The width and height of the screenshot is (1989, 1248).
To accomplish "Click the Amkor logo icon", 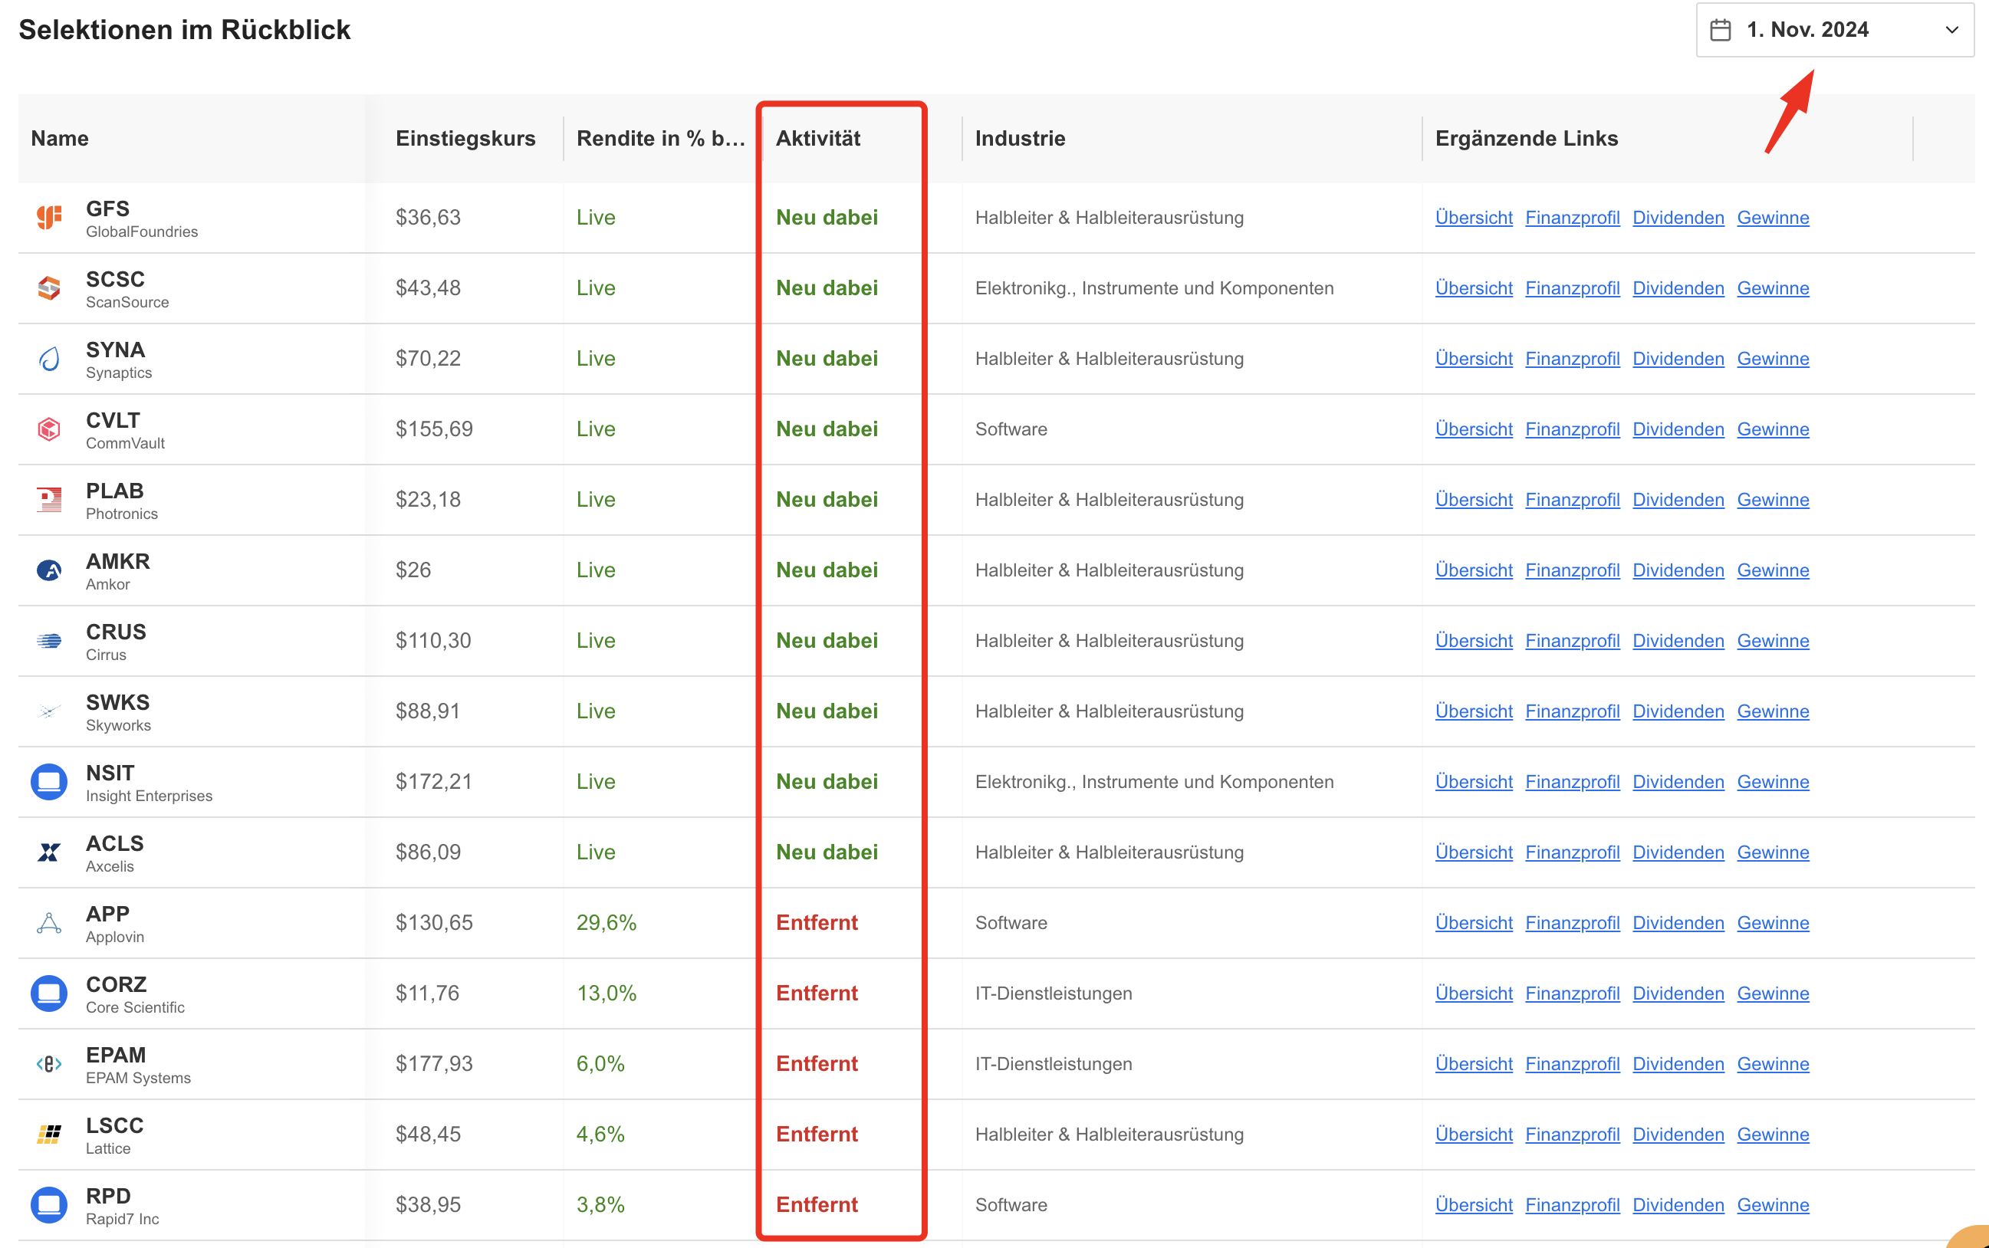I will pos(49,570).
